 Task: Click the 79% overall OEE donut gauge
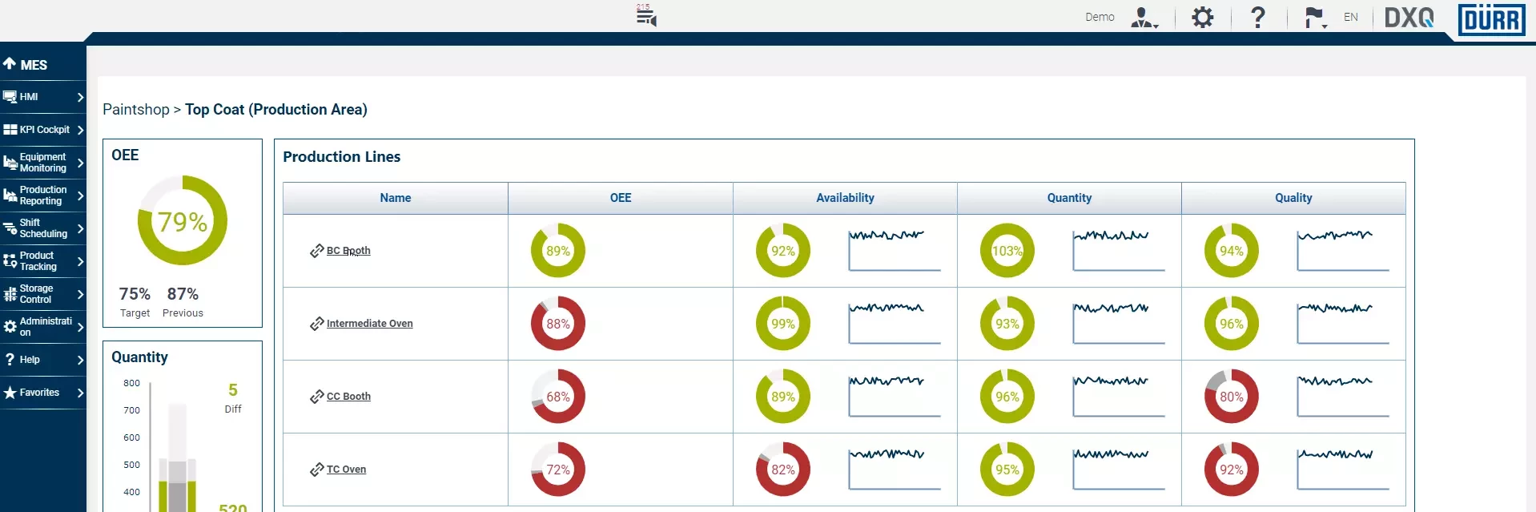[183, 221]
